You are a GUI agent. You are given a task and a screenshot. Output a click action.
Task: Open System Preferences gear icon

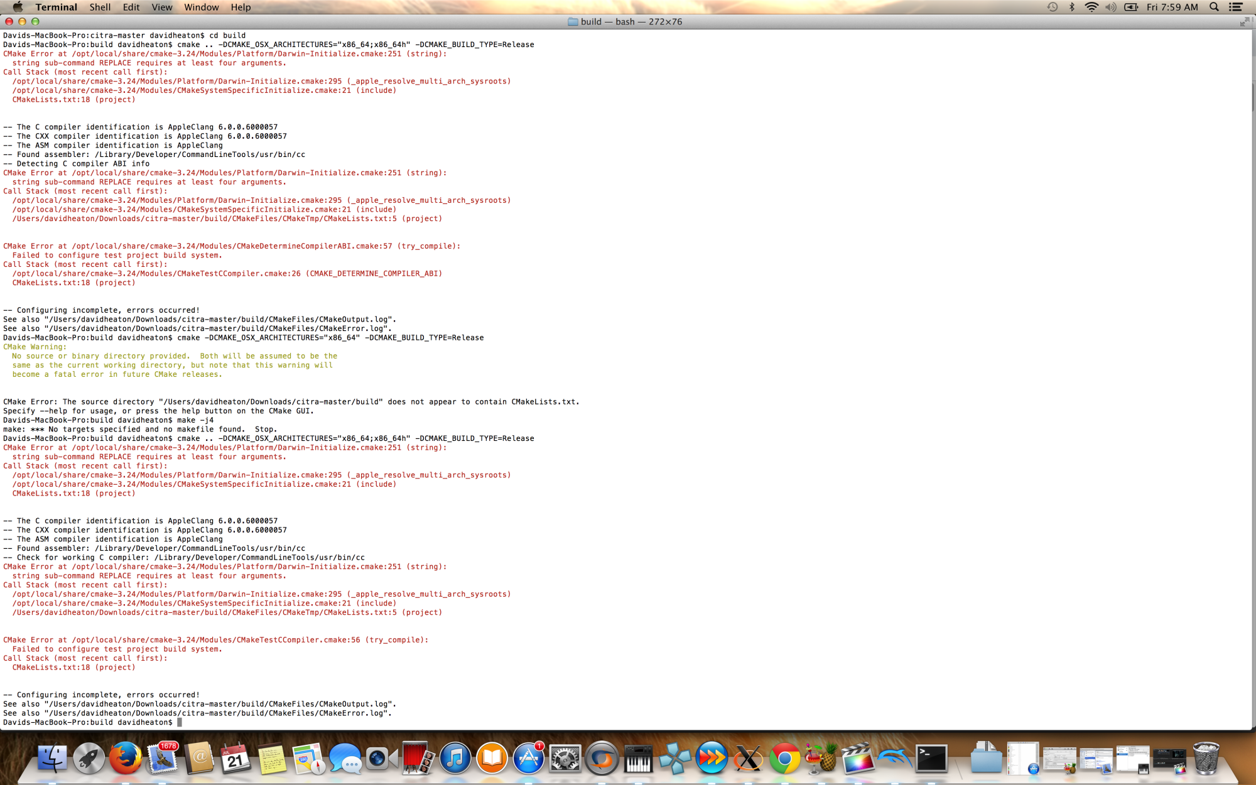click(565, 759)
